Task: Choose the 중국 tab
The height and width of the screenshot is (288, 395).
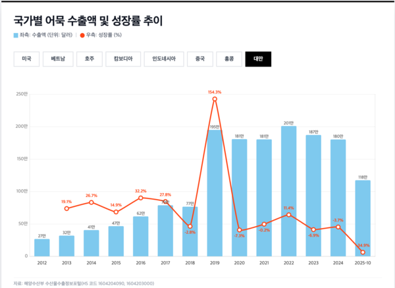Action: tap(199, 59)
